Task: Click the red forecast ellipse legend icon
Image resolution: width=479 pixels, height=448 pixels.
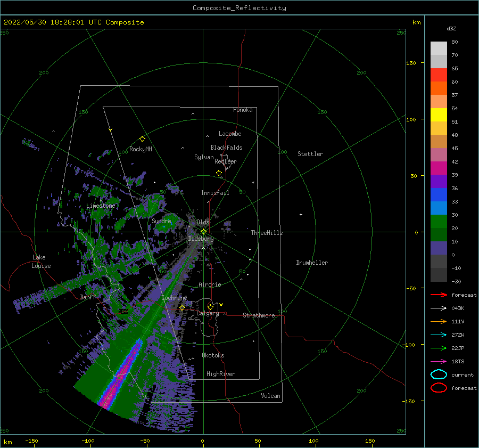Action: (x=439, y=388)
